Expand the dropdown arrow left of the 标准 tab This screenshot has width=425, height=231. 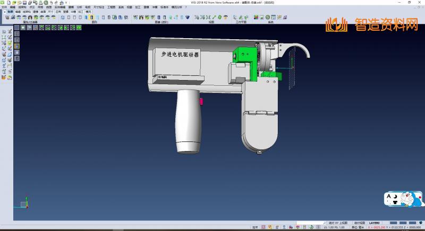coord(4,11)
